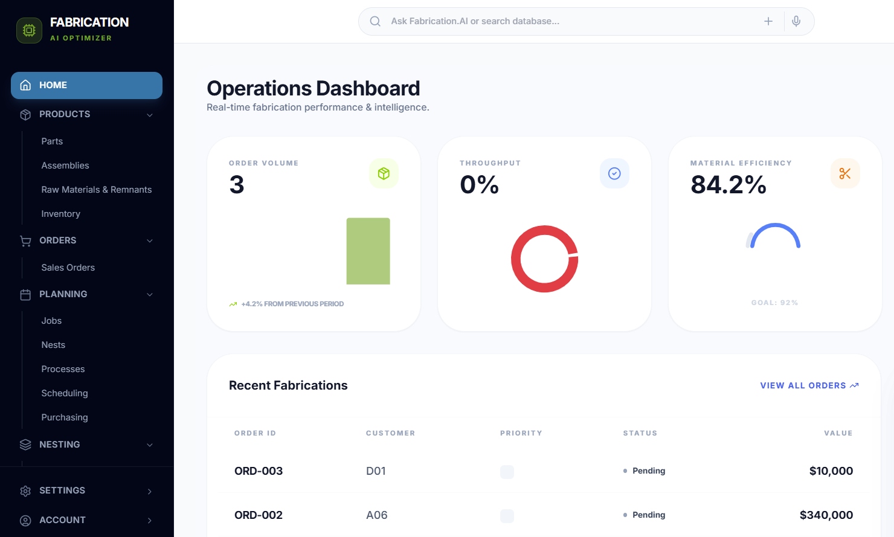The height and width of the screenshot is (537, 894).
Task: Click the calendar icon beside Planning
Action: [25, 294]
